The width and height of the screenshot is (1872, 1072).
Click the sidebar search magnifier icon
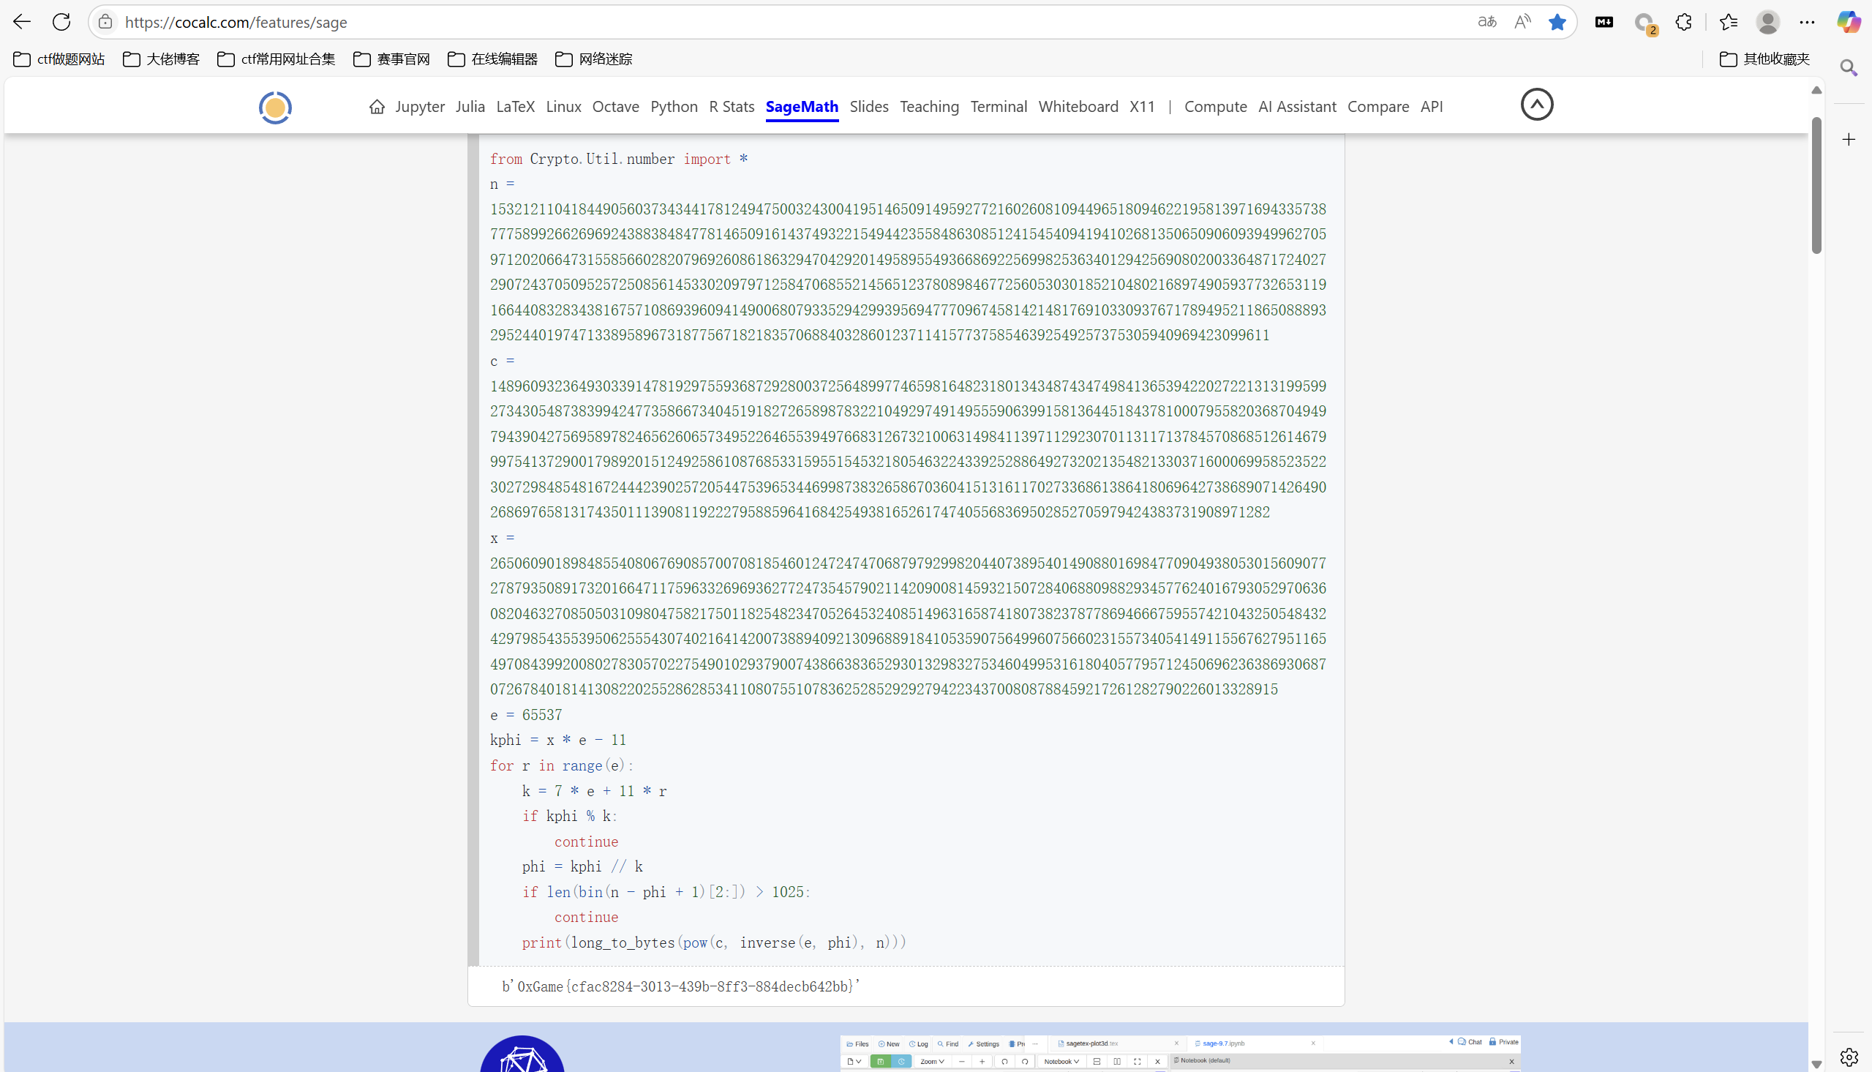1849,68
